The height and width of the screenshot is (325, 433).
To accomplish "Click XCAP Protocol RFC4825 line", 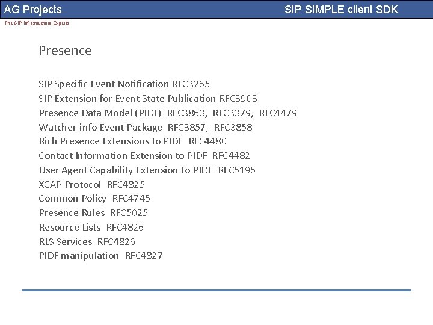I will 91,184.
